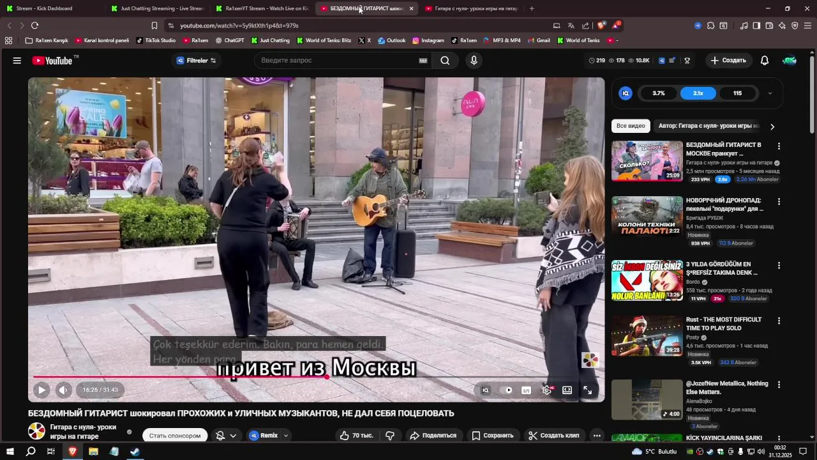Open options menu for НОВОРІЧНИЙ ДРОНОПАД video

pyautogui.click(x=779, y=201)
